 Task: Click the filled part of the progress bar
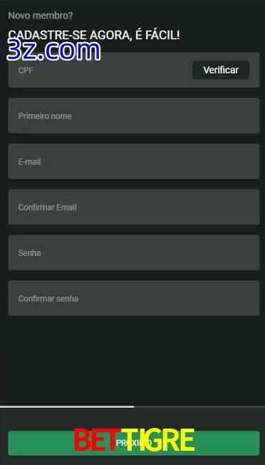click(x=67, y=407)
